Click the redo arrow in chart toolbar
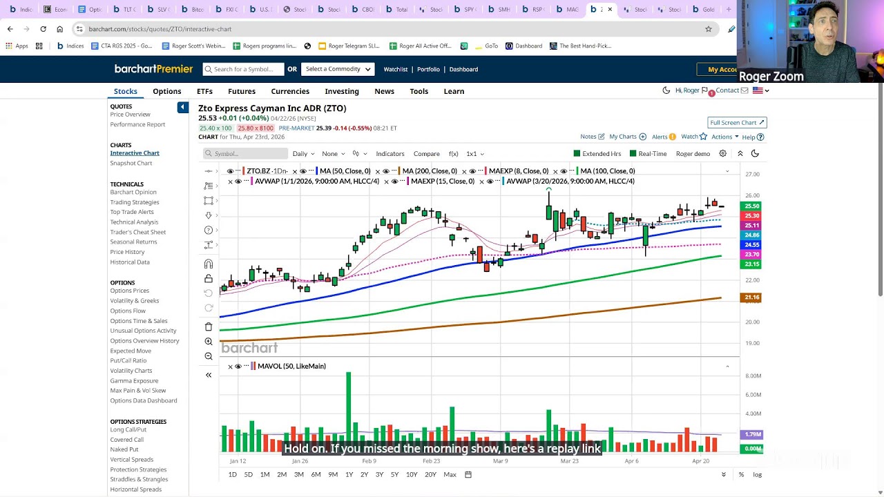The width and height of the screenshot is (884, 497). pos(209,308)
